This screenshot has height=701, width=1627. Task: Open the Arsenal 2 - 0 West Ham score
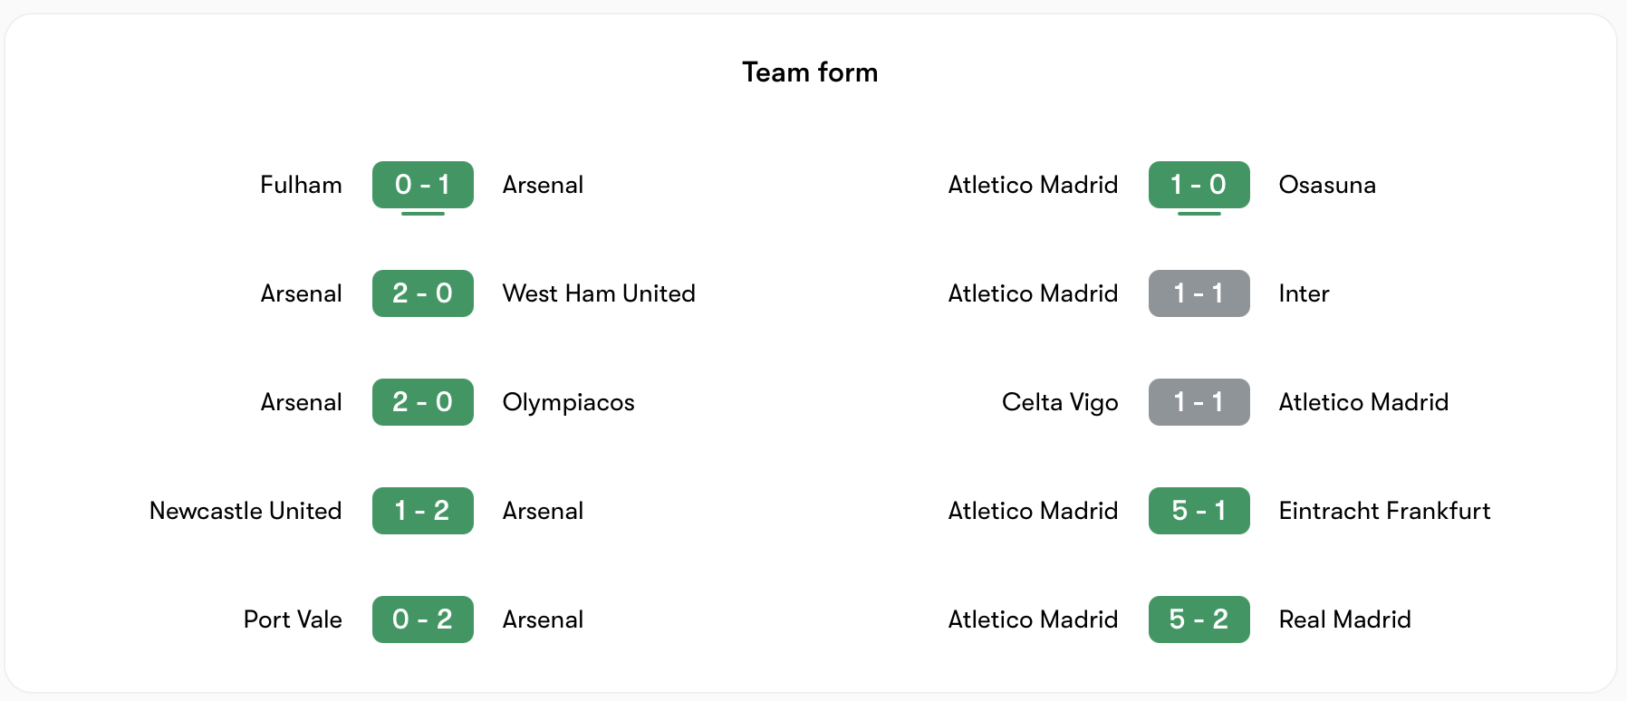pos(422,293)
